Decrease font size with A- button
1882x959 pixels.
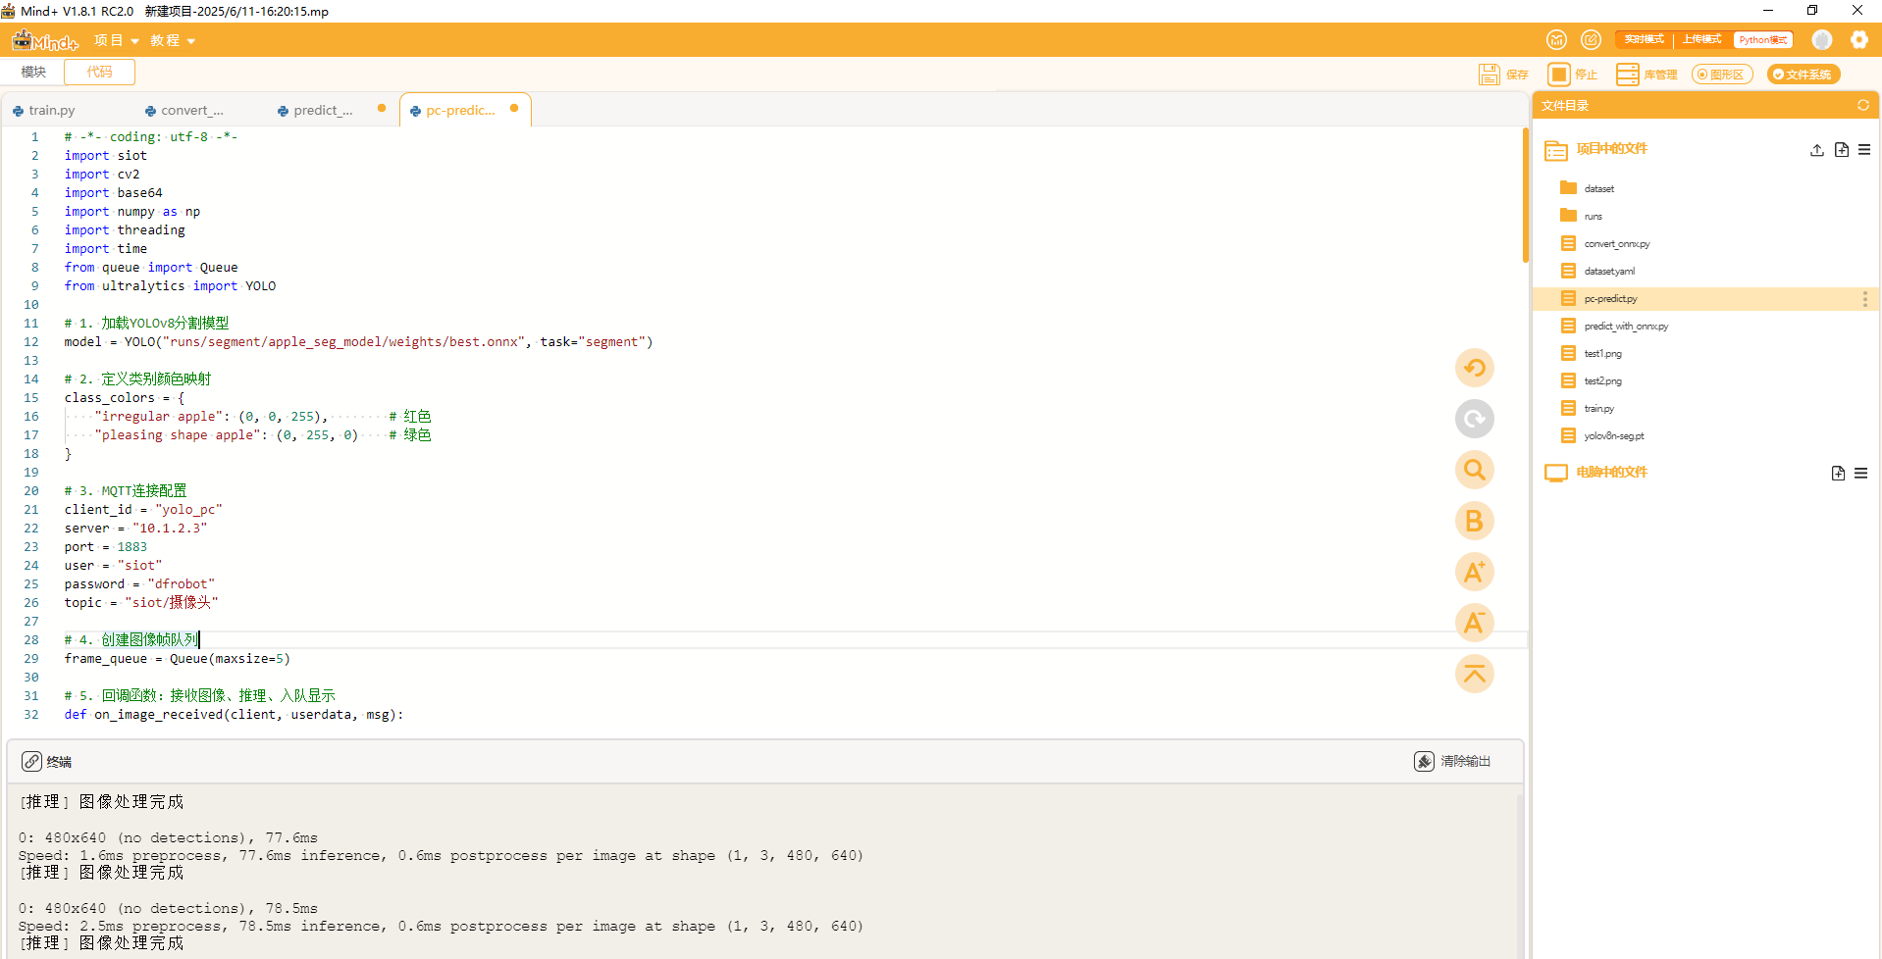(1474, 623)
